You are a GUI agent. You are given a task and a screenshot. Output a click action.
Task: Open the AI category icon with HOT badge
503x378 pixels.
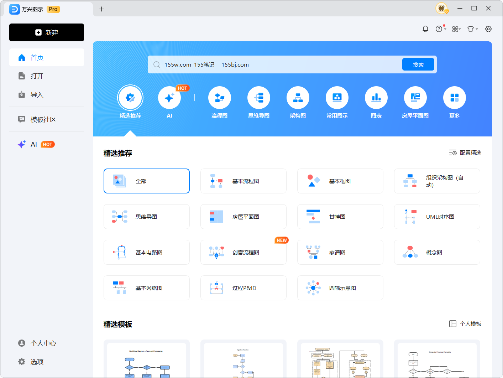coord(169,98)
